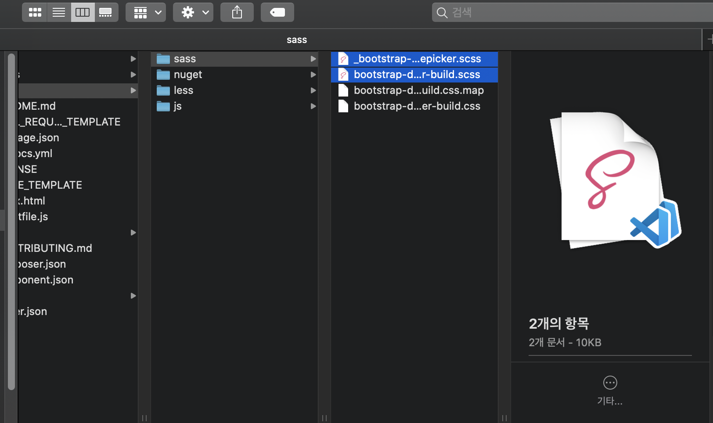The image size is (713, 423).
Task: Click the sass folder icon
Action: tap(163, 59)
